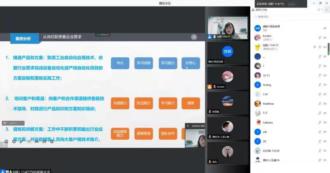Screen dimensions: 330x173
Task: Select the 世研 participant video tile
Action: (227, 52)
